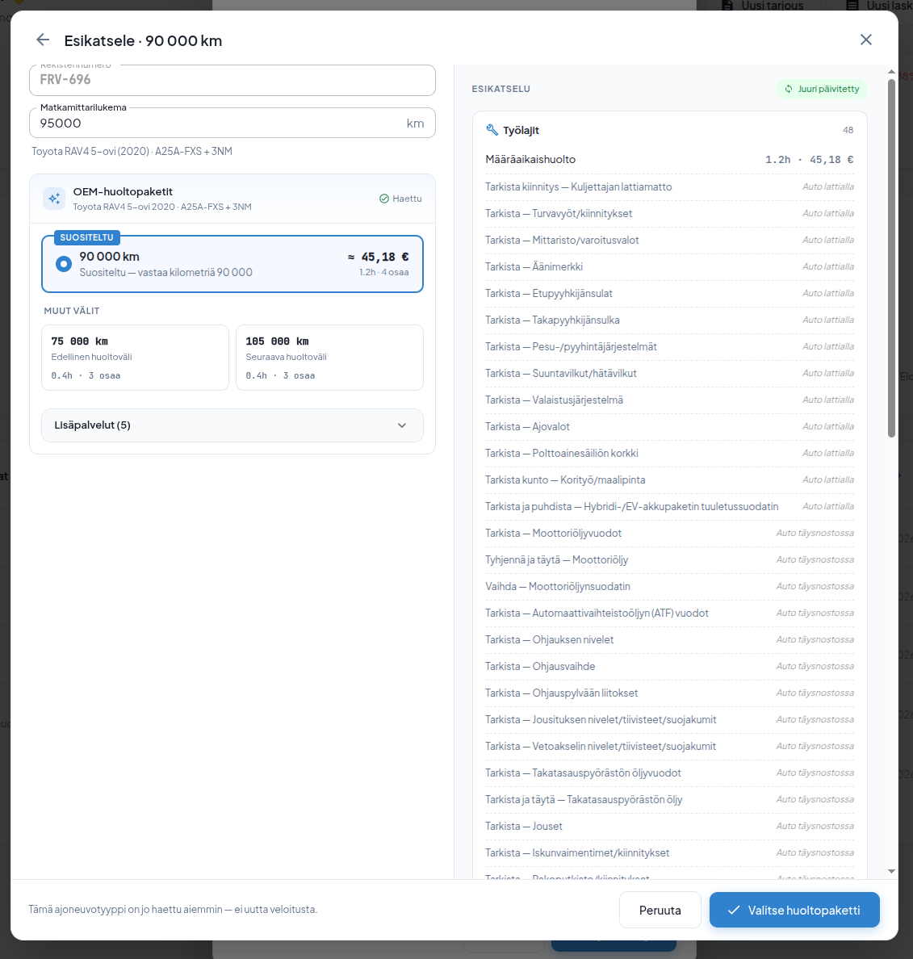
Task: Click 'Tarkista — Äänimerkki' row
Action: [670, 266]
